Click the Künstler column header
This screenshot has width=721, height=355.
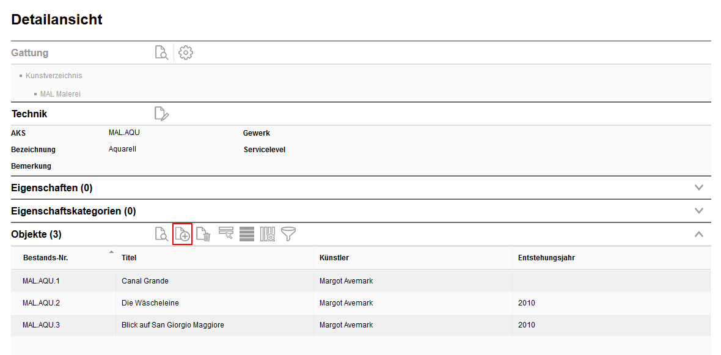coord(334,258)
